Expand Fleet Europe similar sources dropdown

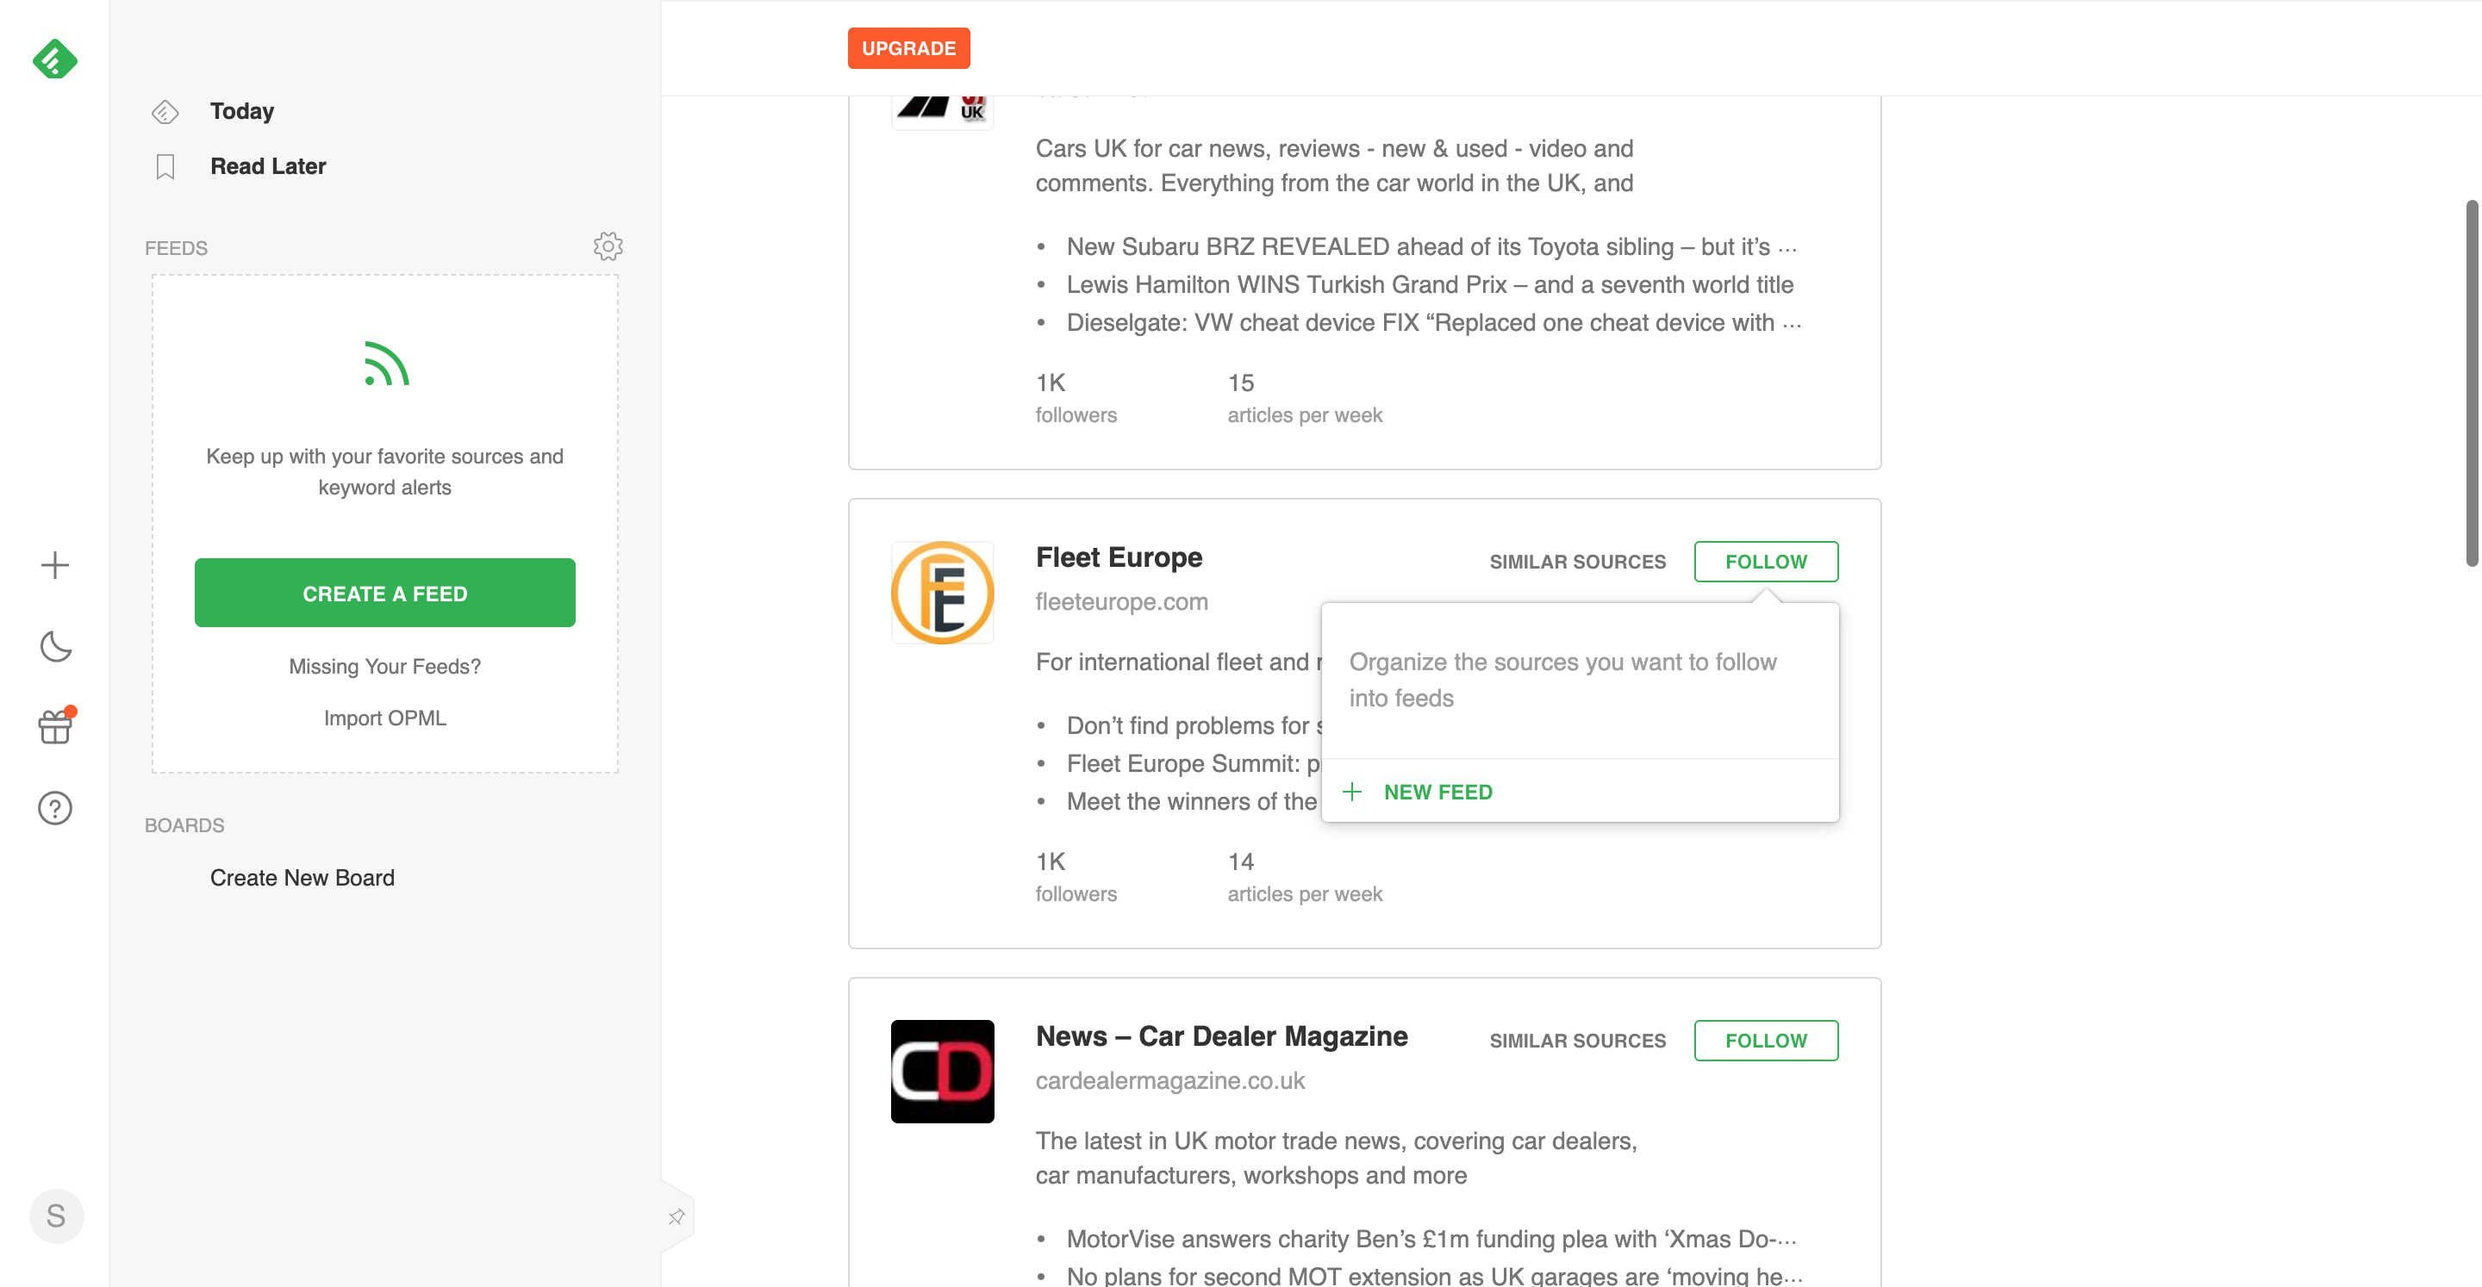(x=1577, y=562)
